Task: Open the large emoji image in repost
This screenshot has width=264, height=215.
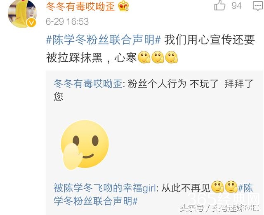Action: [x=85, y=145]
